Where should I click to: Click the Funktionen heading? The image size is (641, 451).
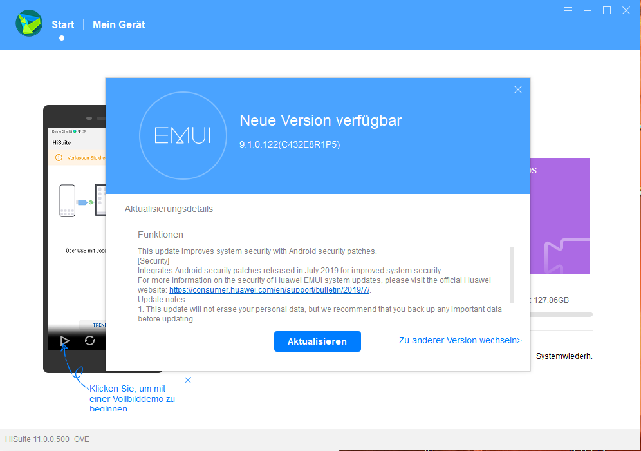pos(160,235)
